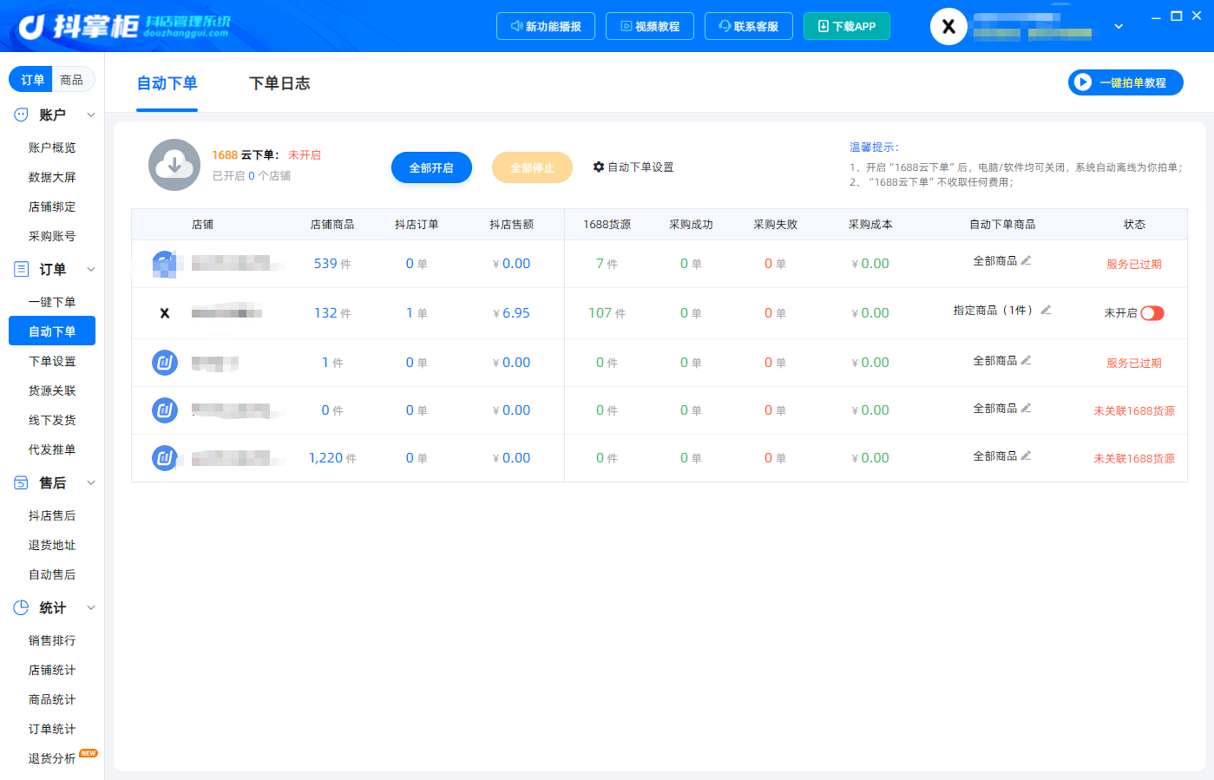Click 服务已过期 status in 539件 row

click(1134, 264)
